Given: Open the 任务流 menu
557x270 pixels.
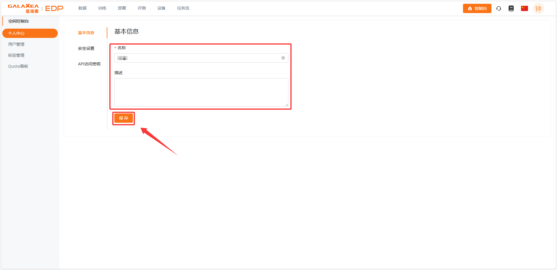Looking at the screenshot, I should 183,8.
